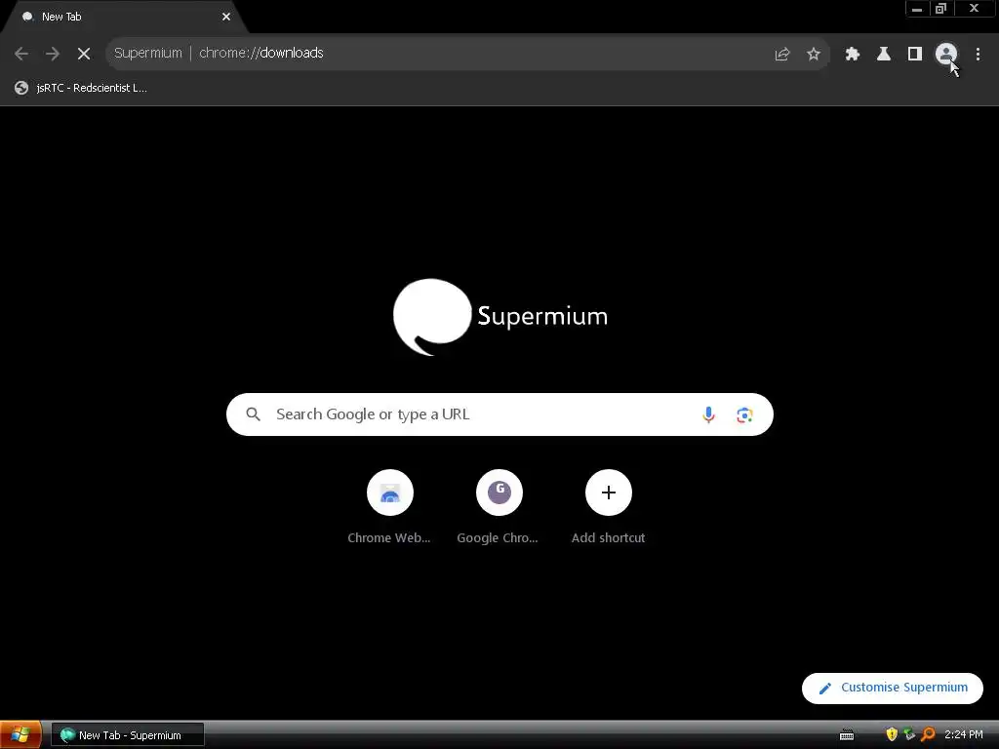This screenshot has width=999, height=749.
Task: Click the magnifier icon in the search box
Action: click(x=253, y=414)
